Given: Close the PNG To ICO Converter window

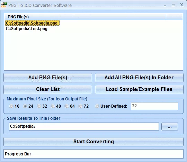Looking at the screenshot, I should pyautogui.click(x=181, y=5).
